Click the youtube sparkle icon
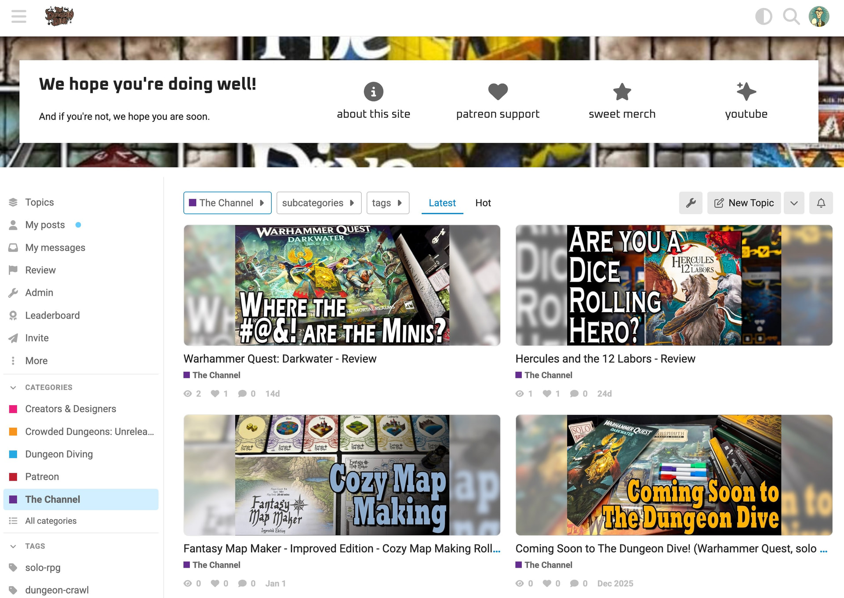844x598 pixels. (746, 91)
